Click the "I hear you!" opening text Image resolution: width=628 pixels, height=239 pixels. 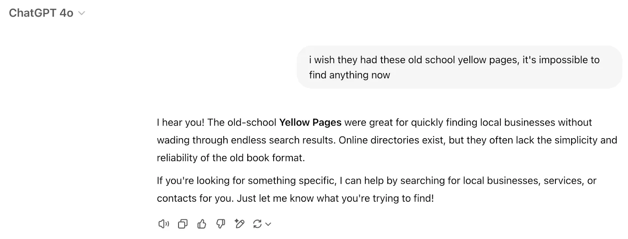click(x=181, y=122)
